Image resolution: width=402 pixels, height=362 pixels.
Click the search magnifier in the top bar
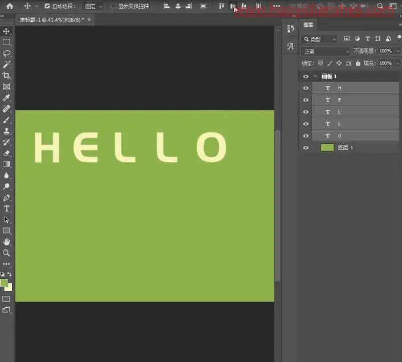click(x=380, y=6)
